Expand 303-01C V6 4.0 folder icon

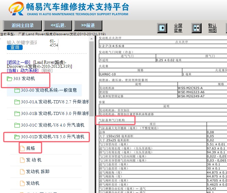click(x=17, y=125)
